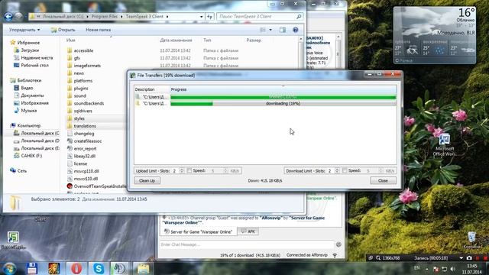
Task: Click the Description column header
Action: (152, 89)
